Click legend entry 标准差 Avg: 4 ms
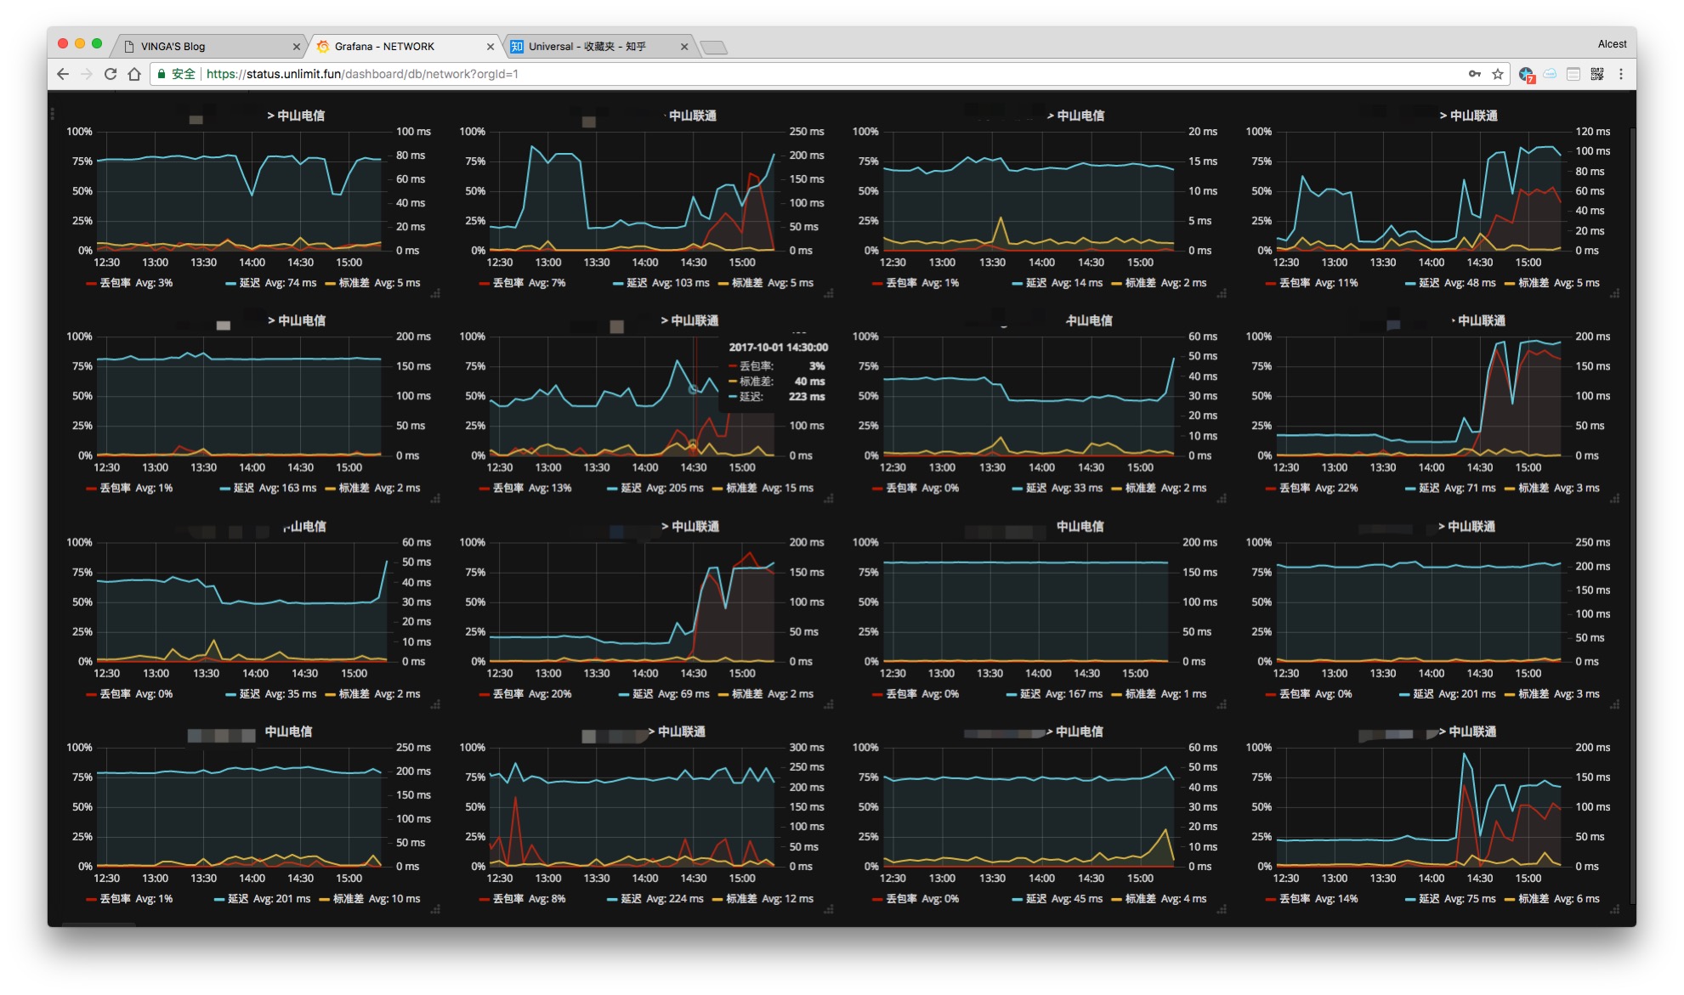 tap(1160, 899)
